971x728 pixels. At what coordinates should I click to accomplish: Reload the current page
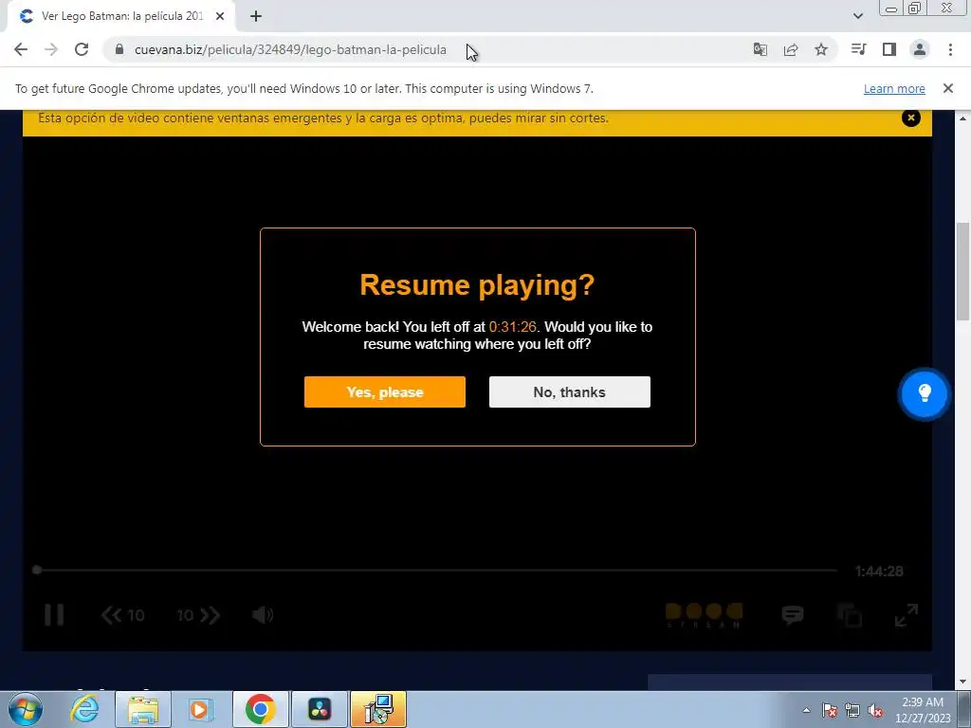tap(82, 49)
